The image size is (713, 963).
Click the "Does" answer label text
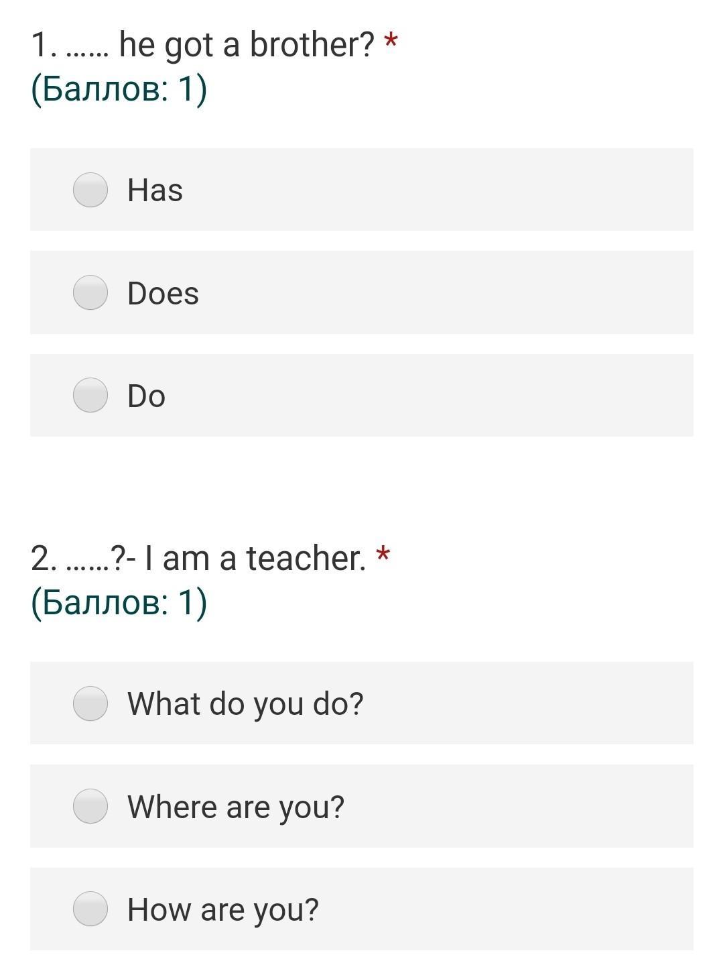[x=163, y=293]
